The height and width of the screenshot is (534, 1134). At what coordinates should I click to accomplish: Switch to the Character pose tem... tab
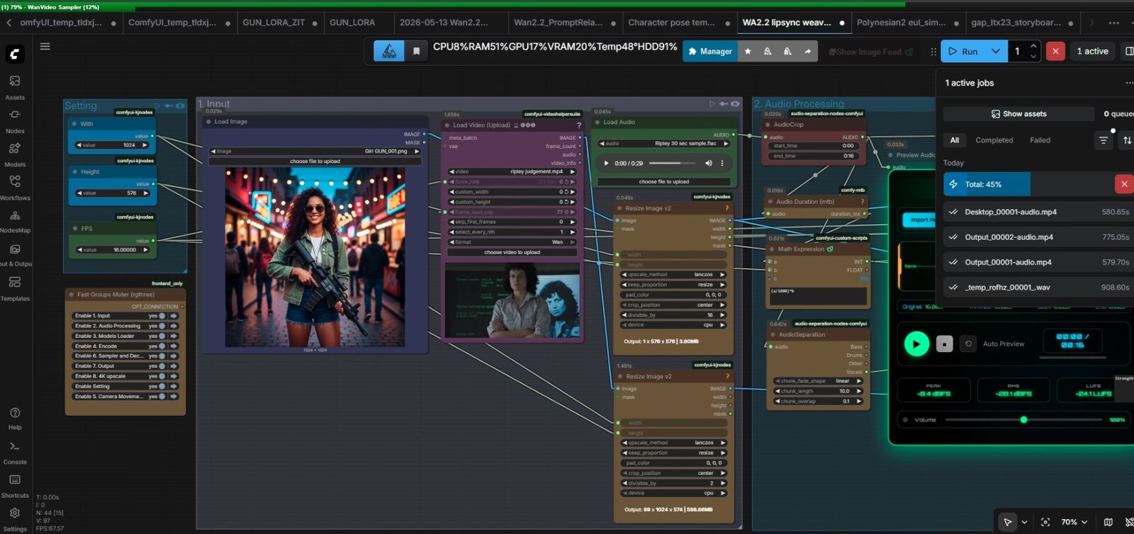click(x=671, y=23)
